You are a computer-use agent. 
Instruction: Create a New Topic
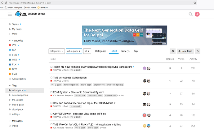(x=185, y=51)
